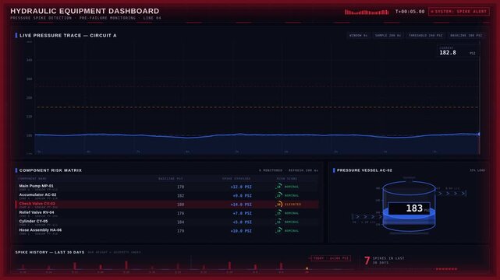Image resolution: width=500 pixels, height=280 pixels.
Task: Click Relief Valve +7.0 PSI spike exposure
Action: pos(242,213)
